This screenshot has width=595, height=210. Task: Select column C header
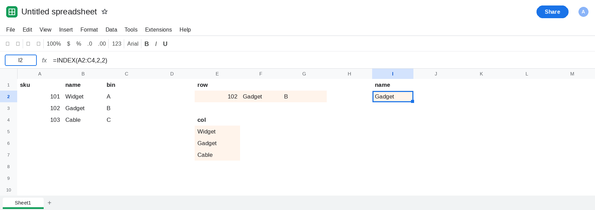tap(127, 74)
